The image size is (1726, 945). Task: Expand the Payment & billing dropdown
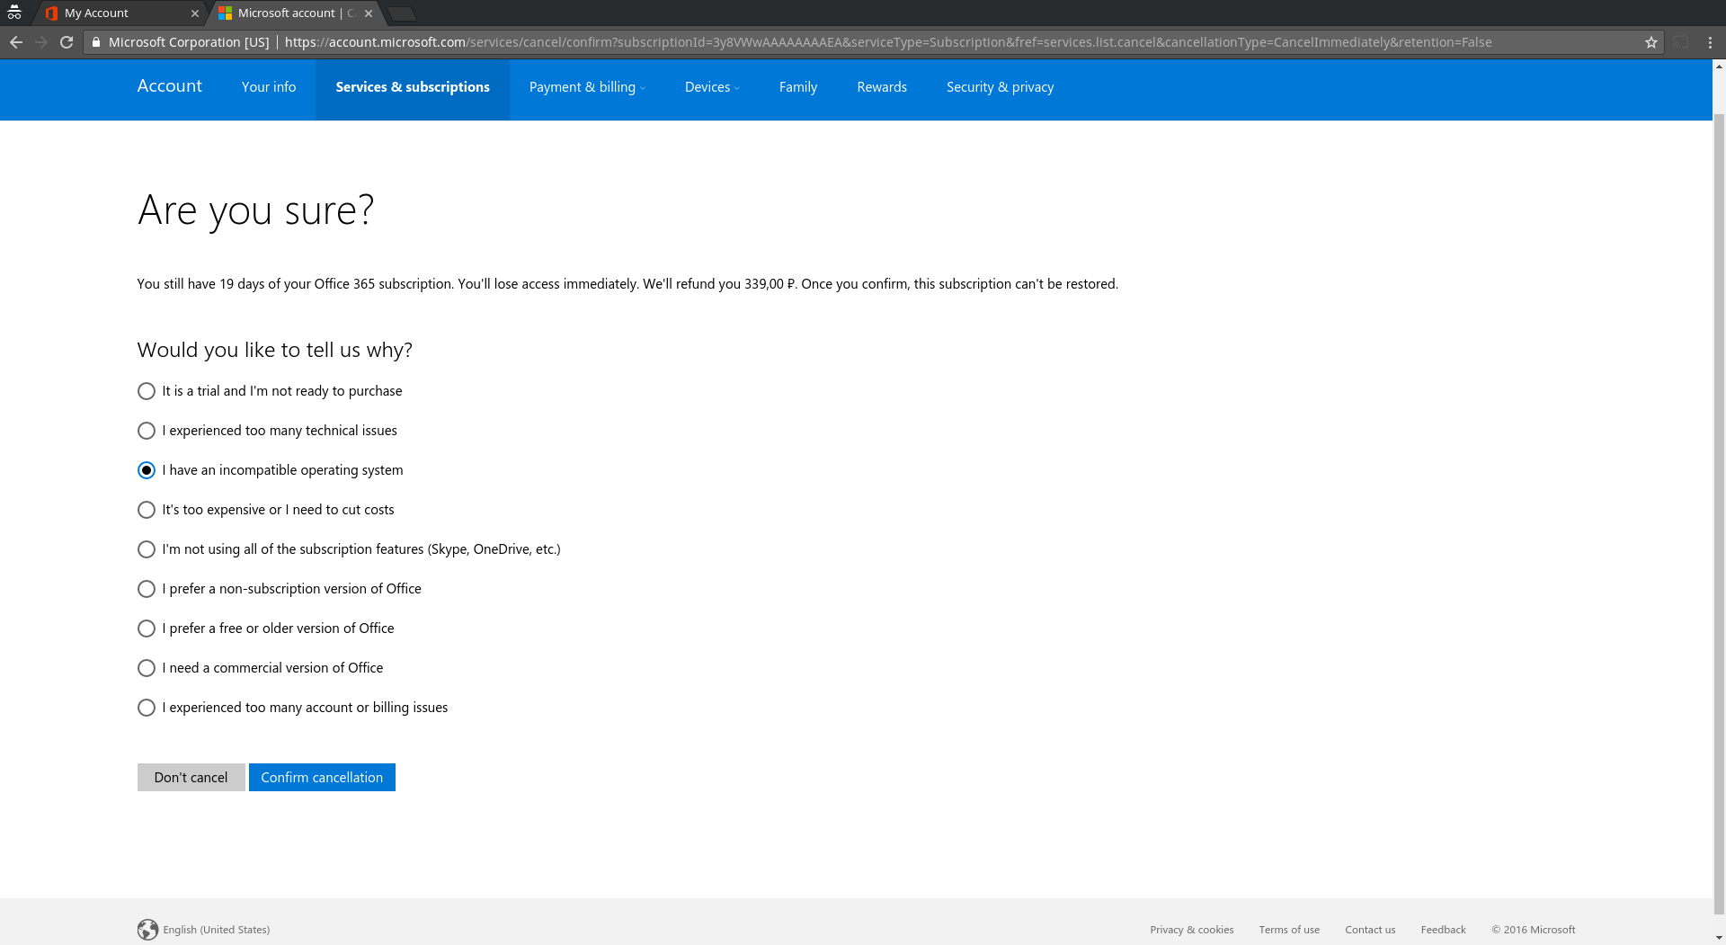pos(587,87)
